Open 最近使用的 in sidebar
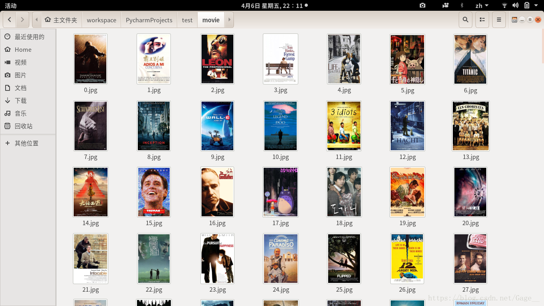 tap(28, 37)
